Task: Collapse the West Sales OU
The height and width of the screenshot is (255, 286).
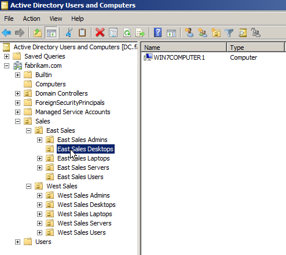Action: point(28,186)
